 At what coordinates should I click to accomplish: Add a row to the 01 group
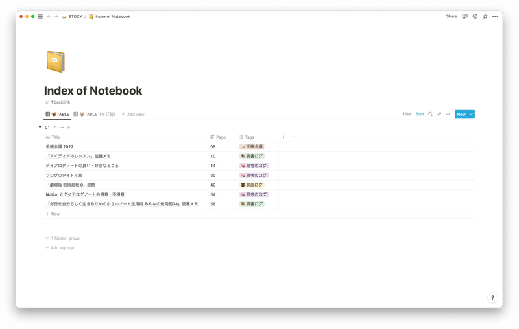pos(69,127)
